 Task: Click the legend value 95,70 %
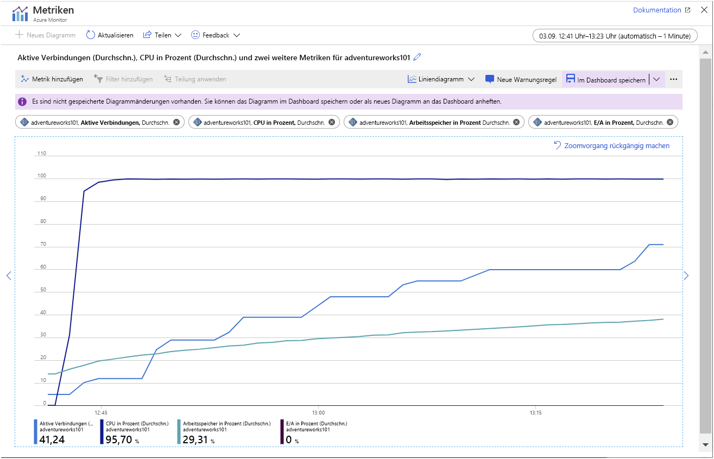coord(122,439)
